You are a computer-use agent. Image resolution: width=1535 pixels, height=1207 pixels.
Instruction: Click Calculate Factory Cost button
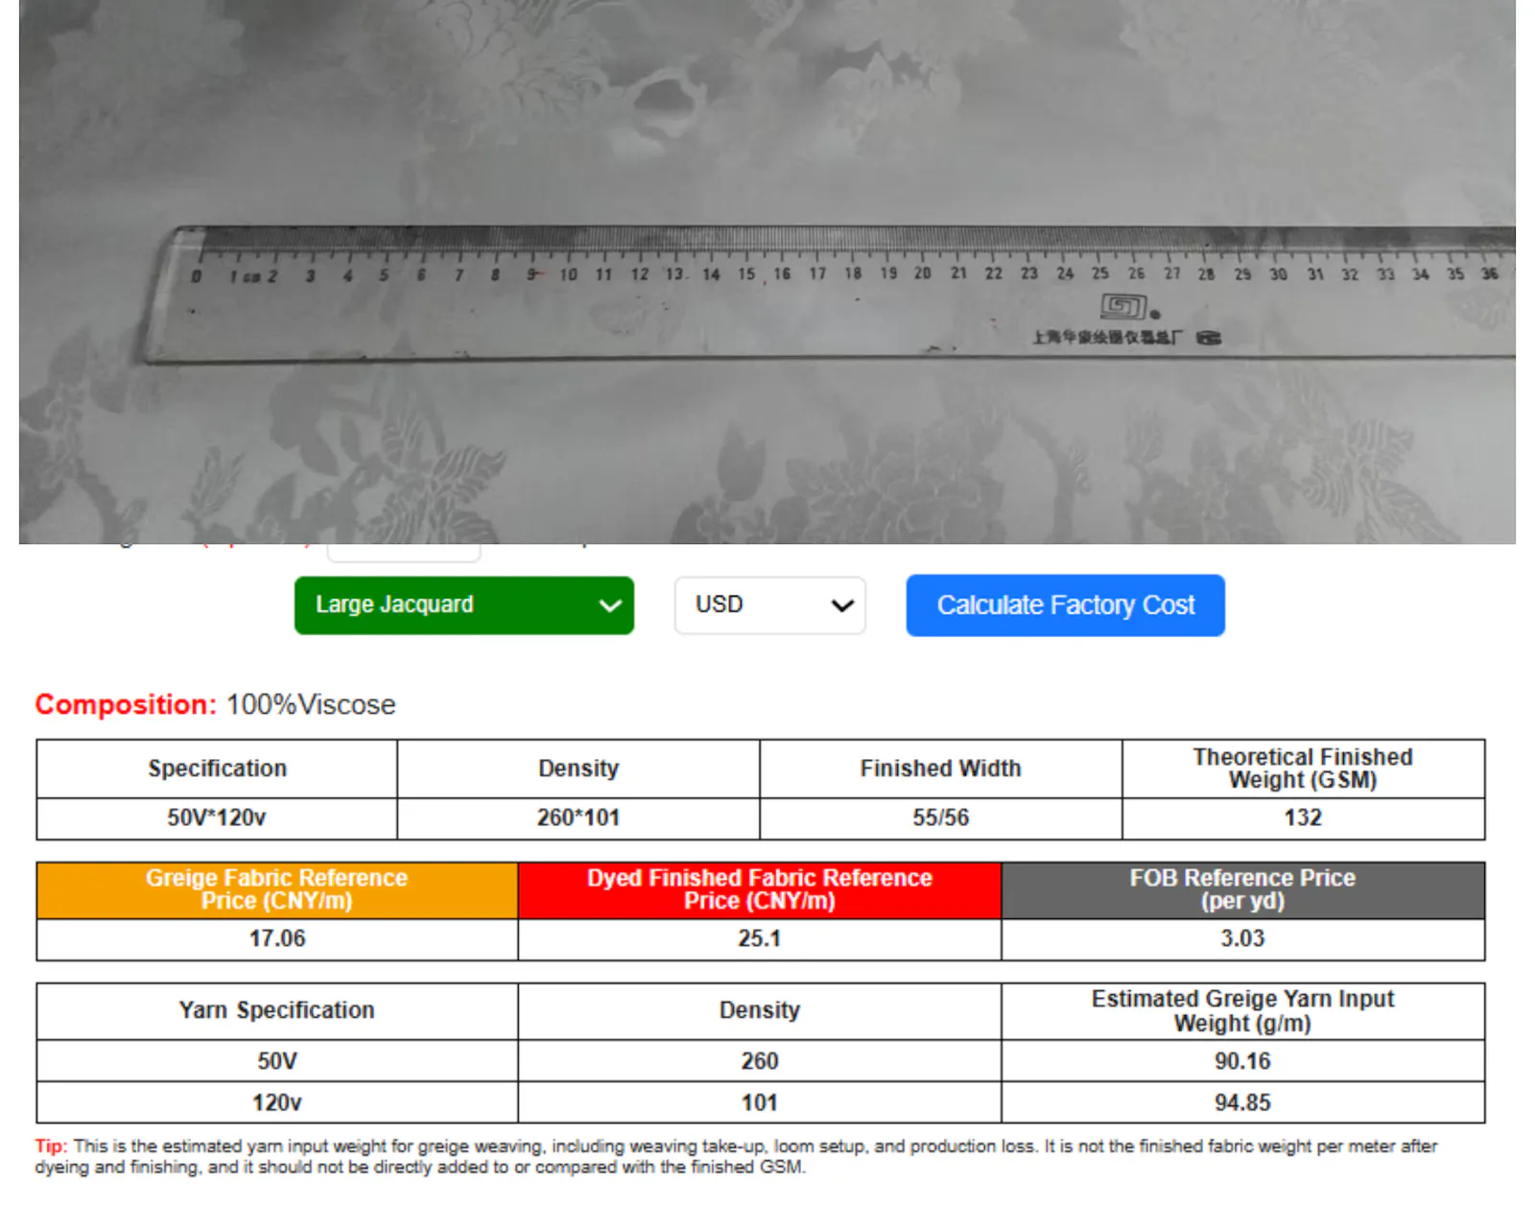point(1065,605)
